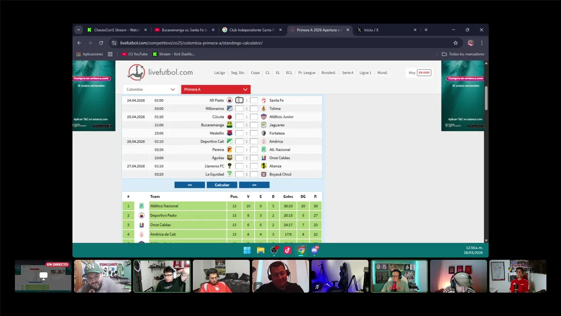This screenshot has width=561, height=316.
Task: Click the Santa Fe team crest
Action: click(x=264, y=101)
